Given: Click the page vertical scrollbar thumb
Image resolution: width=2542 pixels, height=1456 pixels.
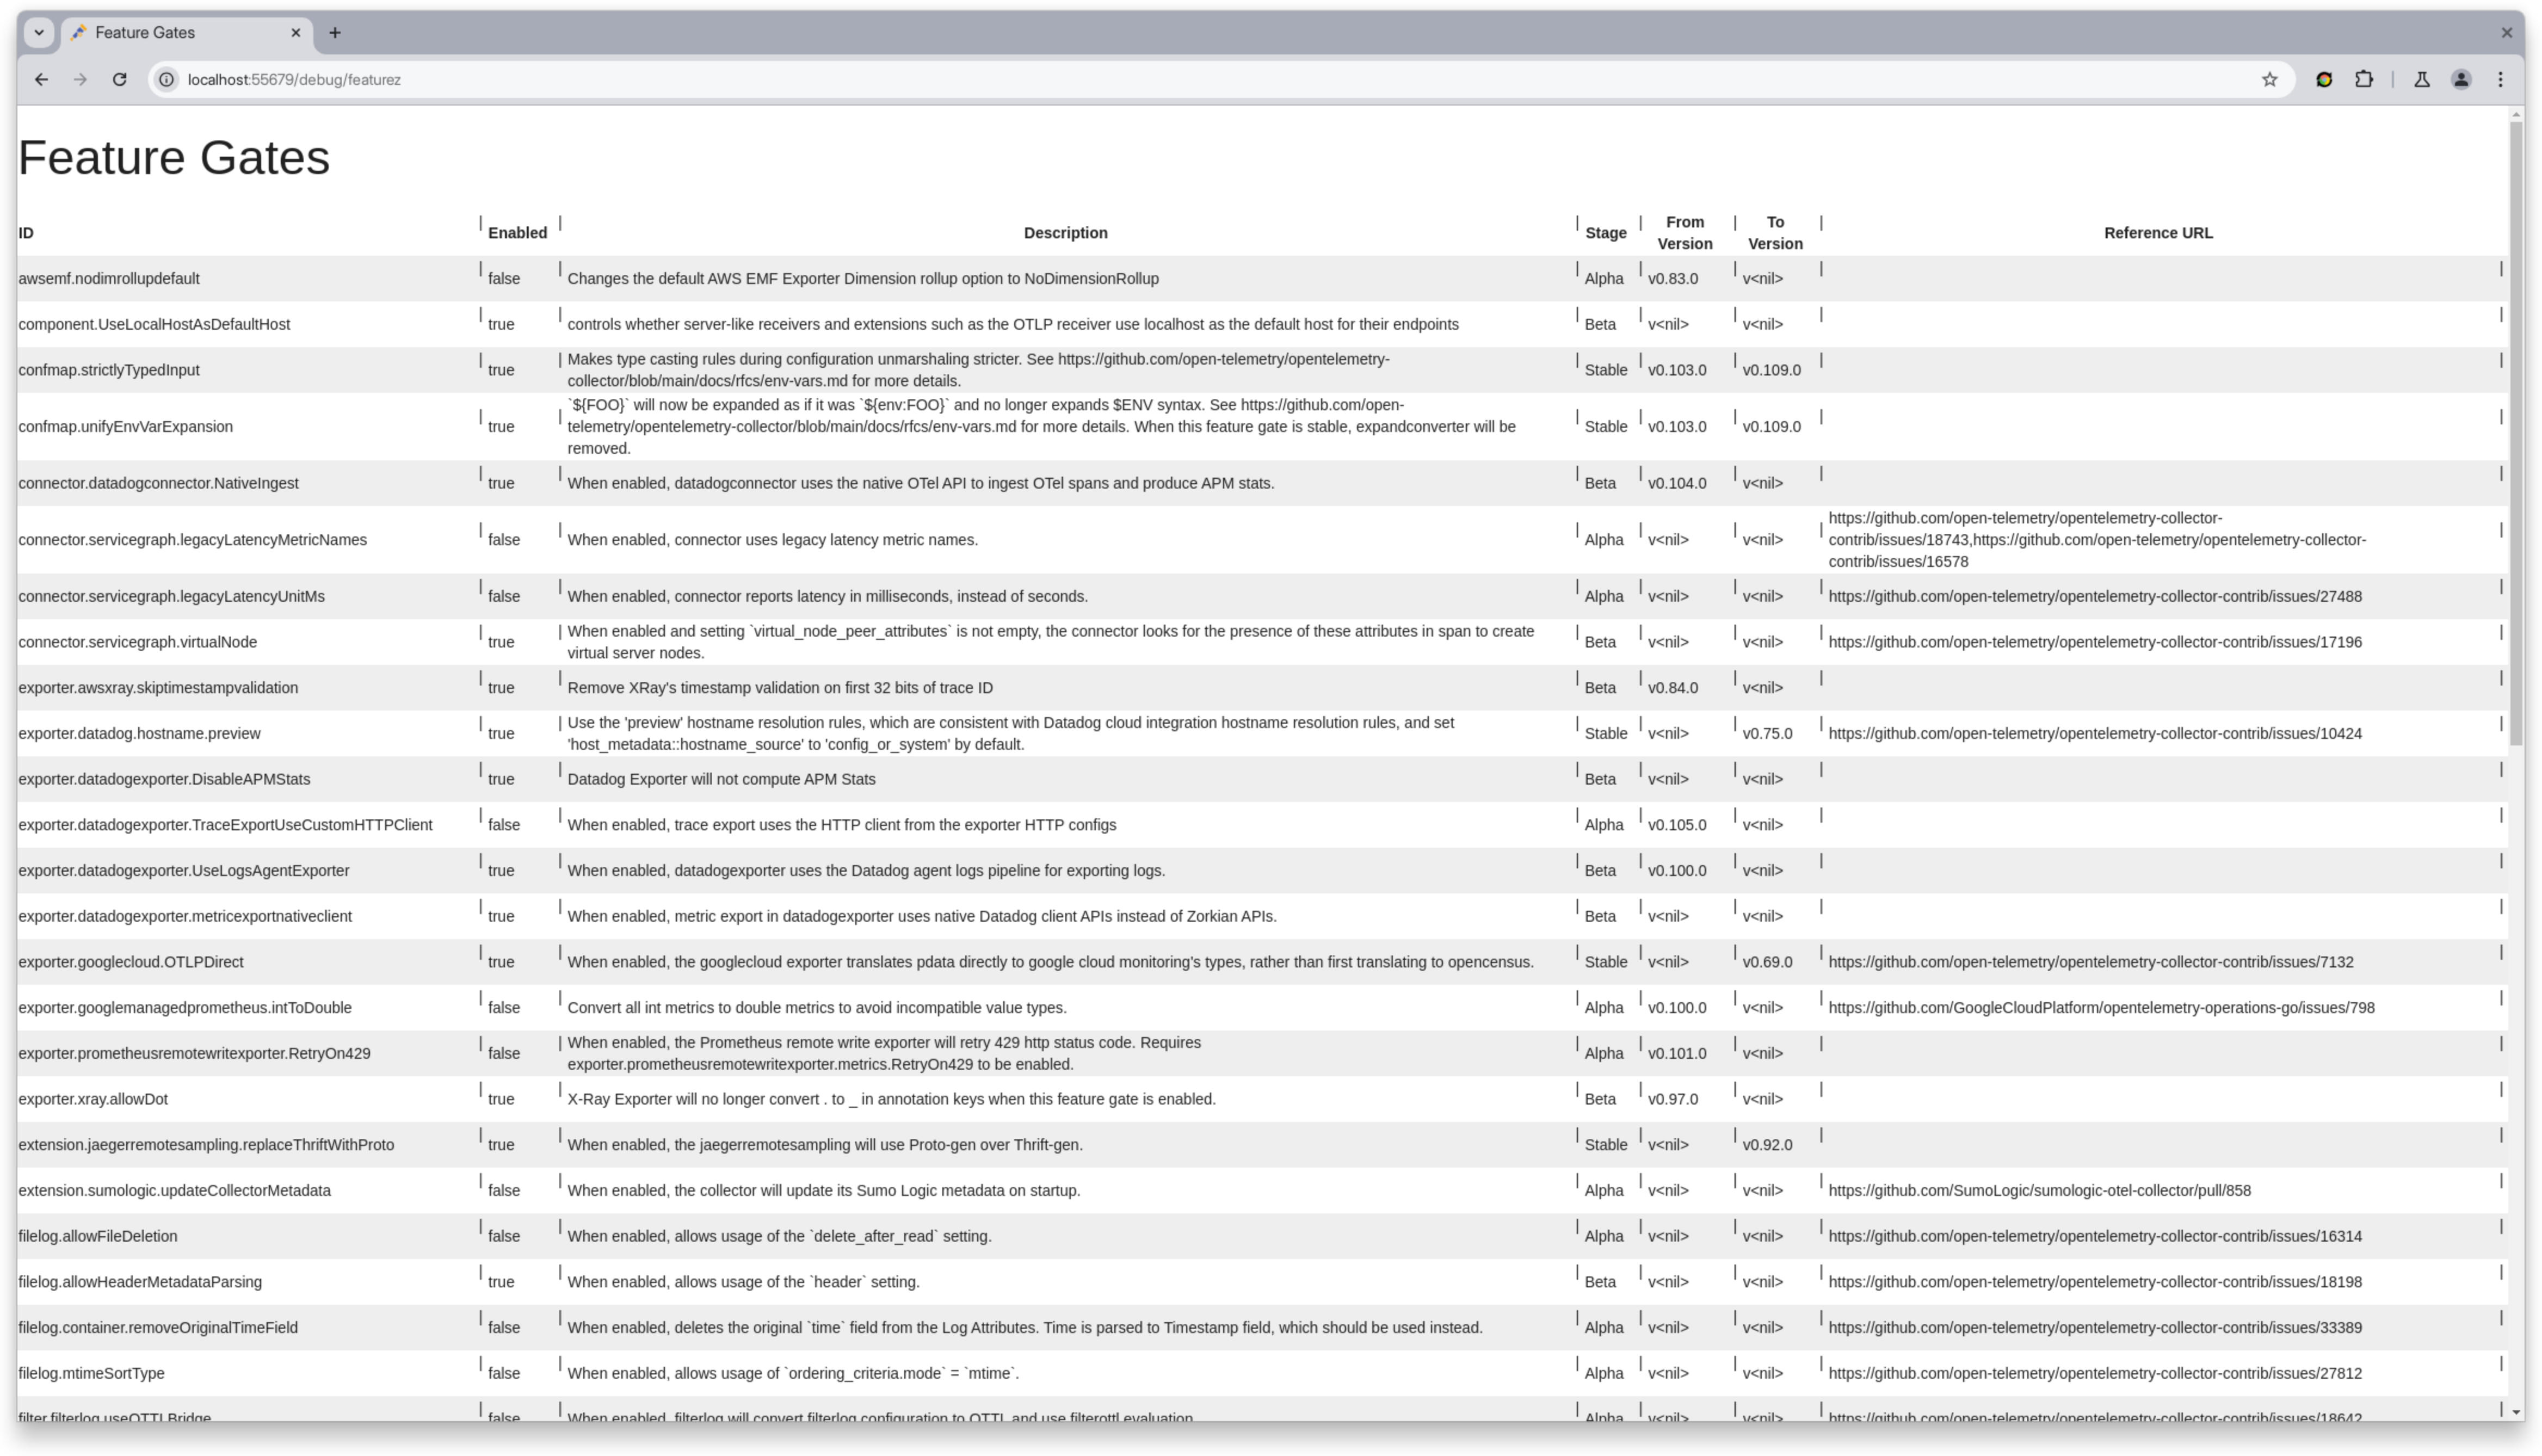Looking at the screenshot, I should point(2516,432).
